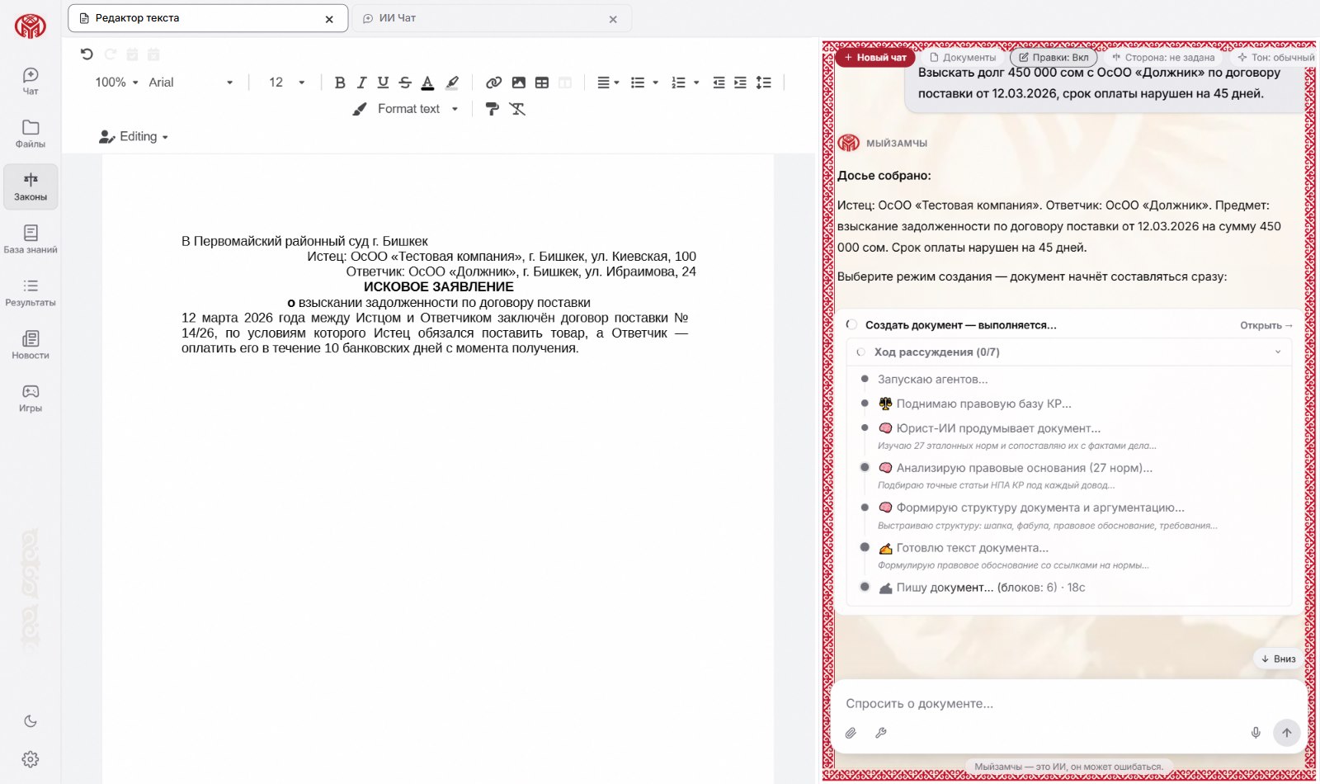The width and height of the screenshot is (1320, 784).
Task: Click the undo arrow in editor
Action: click(x=87, y=54)
